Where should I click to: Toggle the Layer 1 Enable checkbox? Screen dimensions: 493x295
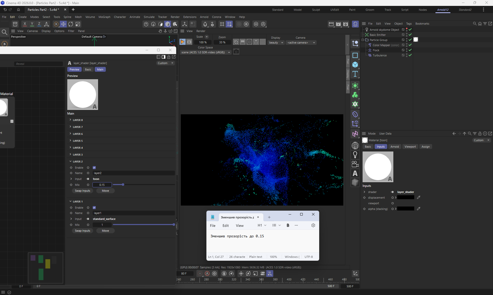click(x=94, y=208)
